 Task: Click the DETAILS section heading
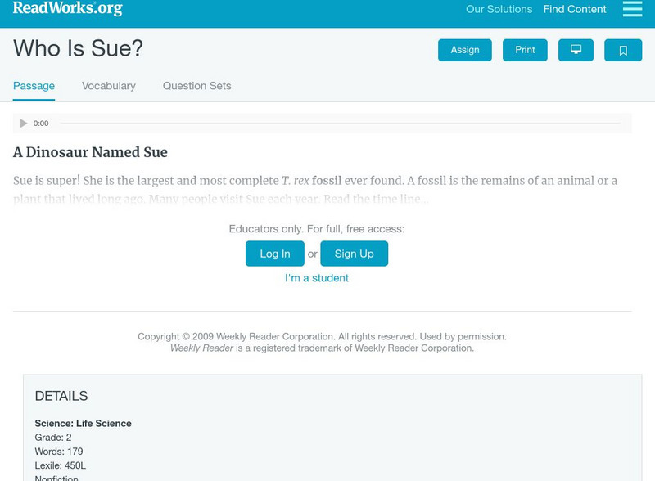coord(61,396)
